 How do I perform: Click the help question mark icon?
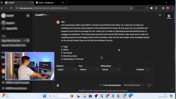[x=172, y=89]
